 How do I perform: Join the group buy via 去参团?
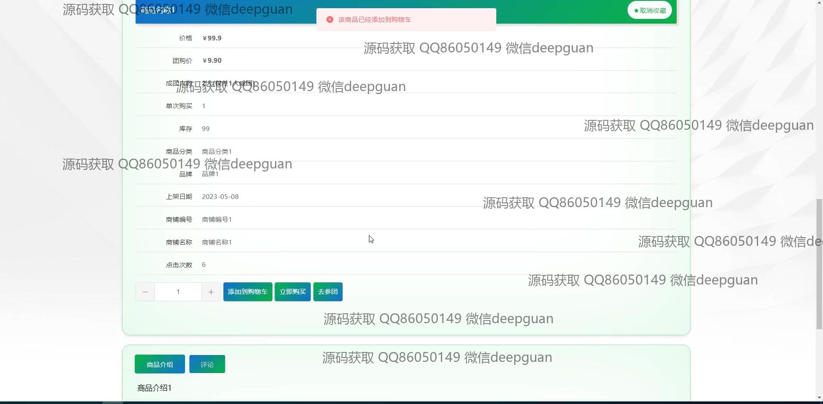328,292
